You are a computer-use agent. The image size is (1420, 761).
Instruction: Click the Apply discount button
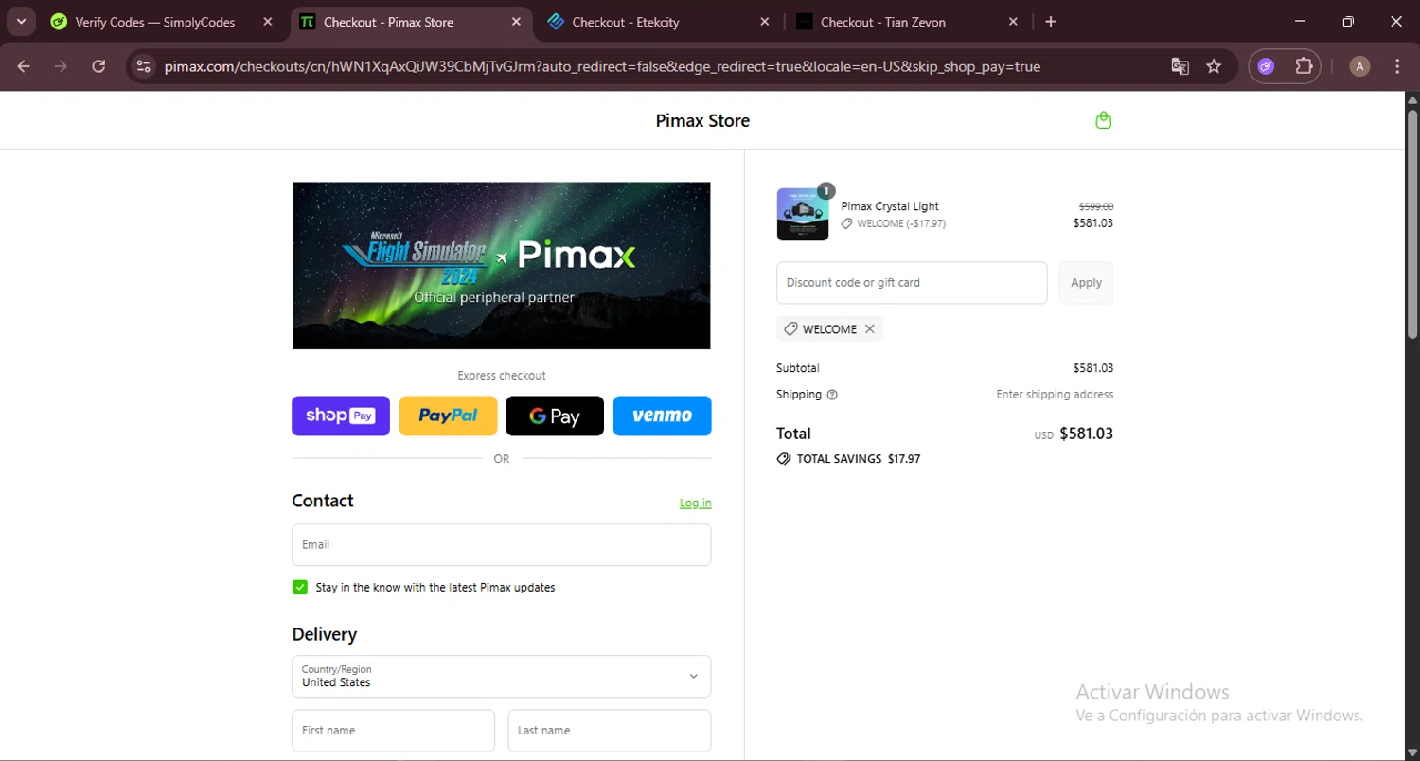point(1086,283)
